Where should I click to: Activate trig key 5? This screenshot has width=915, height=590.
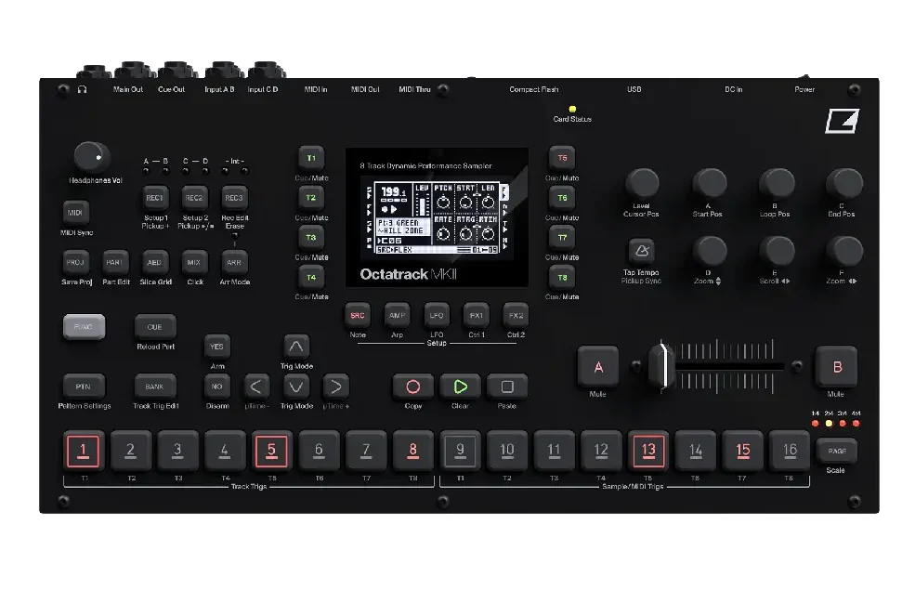coord(272,451)
